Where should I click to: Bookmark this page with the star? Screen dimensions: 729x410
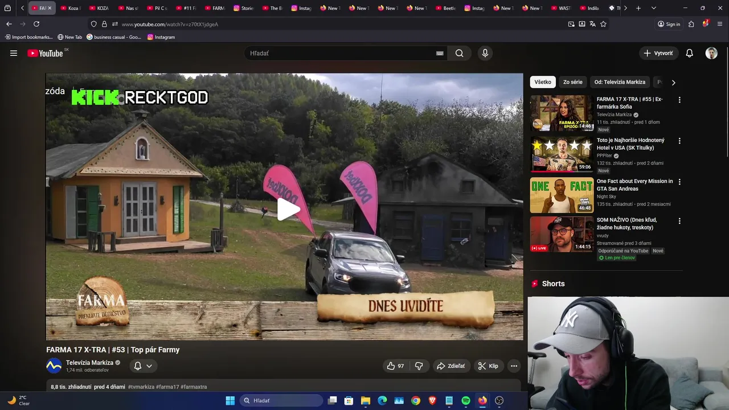[x=603, y=24]
